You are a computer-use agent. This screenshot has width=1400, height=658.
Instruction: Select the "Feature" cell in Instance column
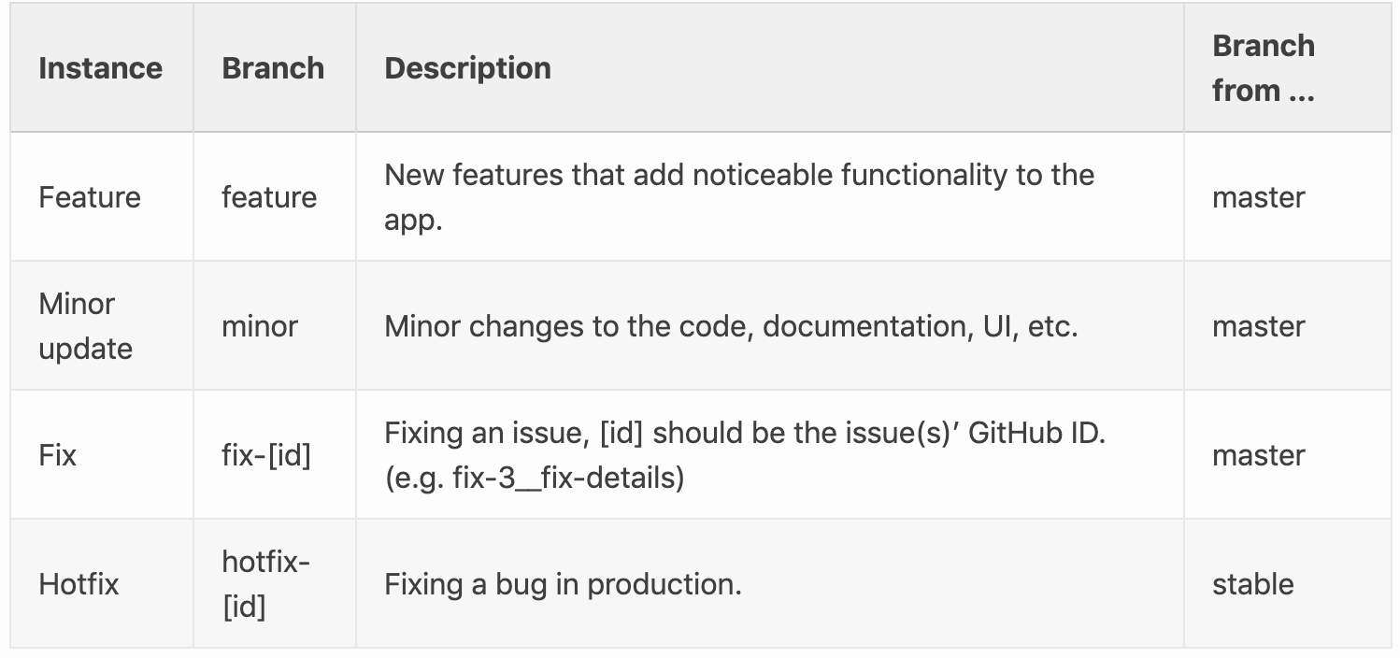(x=90, y=197)
